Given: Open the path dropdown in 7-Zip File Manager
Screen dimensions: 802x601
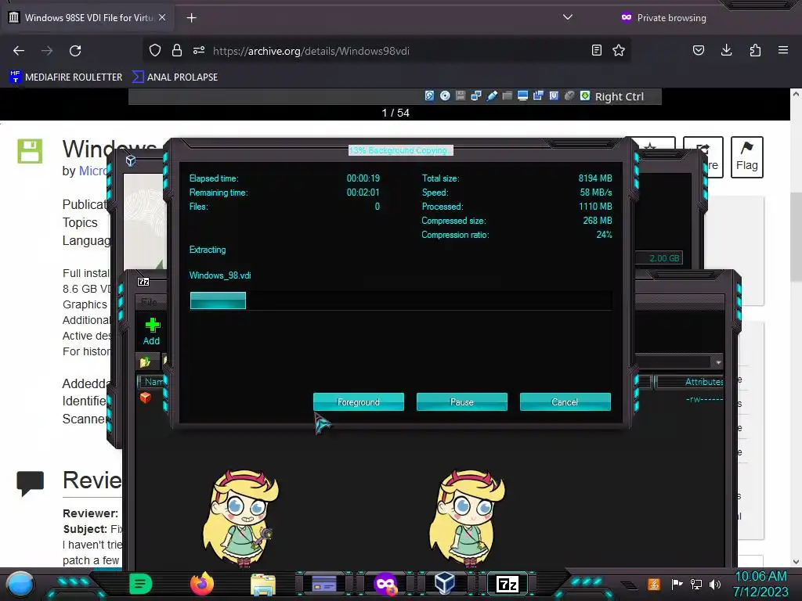Looking at the screenshot, I should click(x=718, y=362).
